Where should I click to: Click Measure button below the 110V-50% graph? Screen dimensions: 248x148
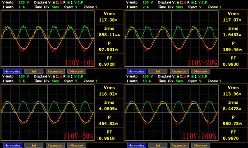pos(77,145)
